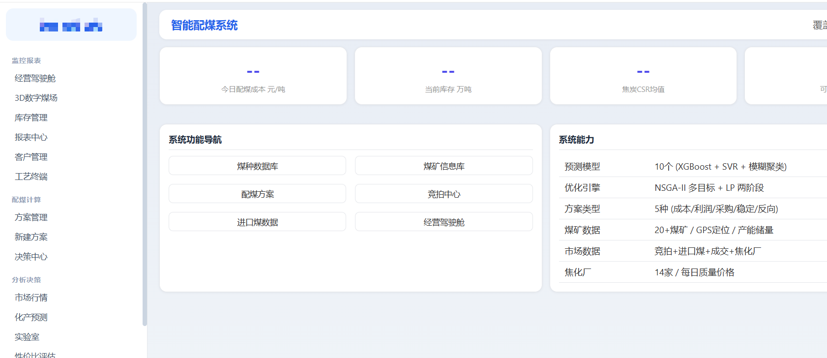Image resolution: width=827 pixels, height=358 pixels.
Task: Click the value 5种 (成本/利润/采购/稳定/反向)
Action: pyautogui.click(x=716, y=209)
